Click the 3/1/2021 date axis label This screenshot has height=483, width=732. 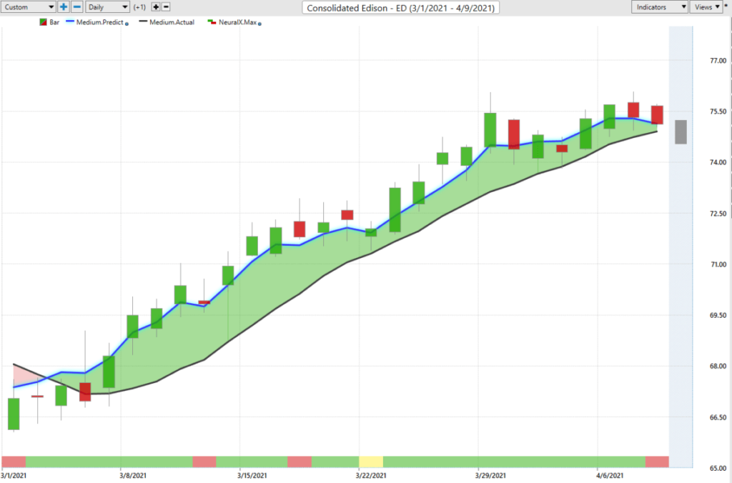pos(14,476)
